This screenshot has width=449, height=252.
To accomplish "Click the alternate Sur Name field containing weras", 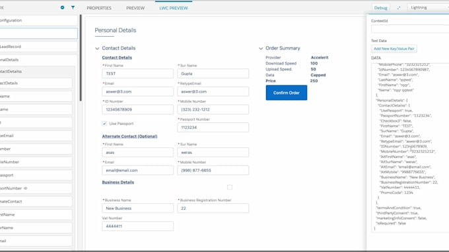I will click(x=213, y=153).
